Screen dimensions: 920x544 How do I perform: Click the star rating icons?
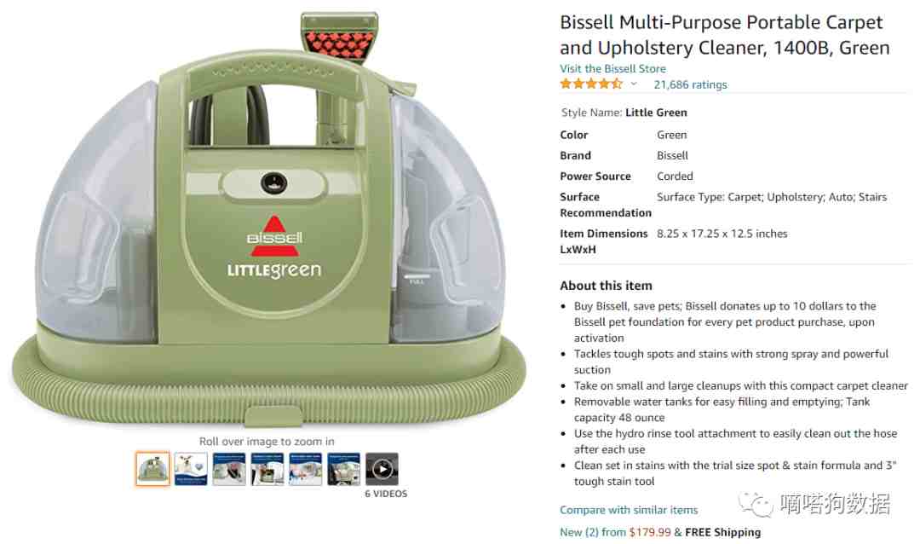click(591, 84)
